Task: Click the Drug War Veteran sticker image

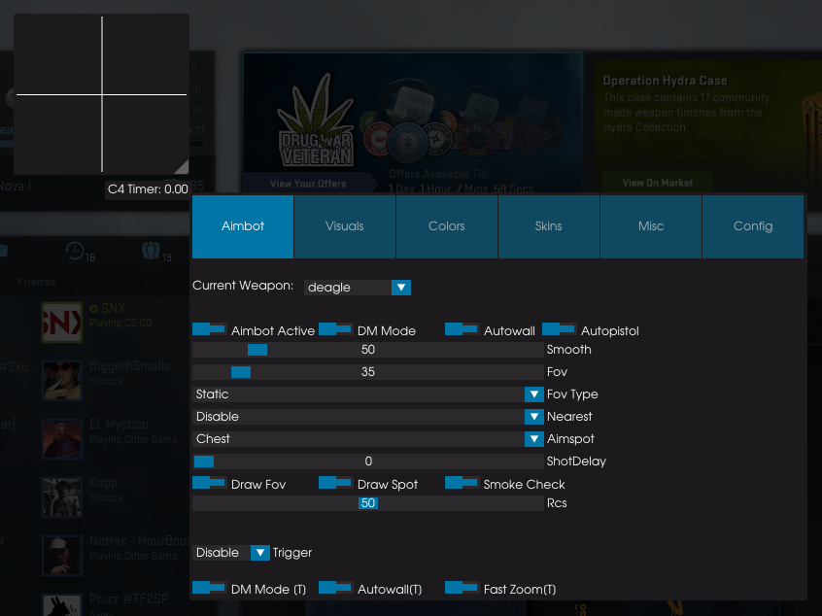Action: pyautogui.click(x=316, y=121)
